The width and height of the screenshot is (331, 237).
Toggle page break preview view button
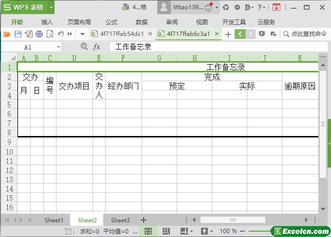(165, 231)
